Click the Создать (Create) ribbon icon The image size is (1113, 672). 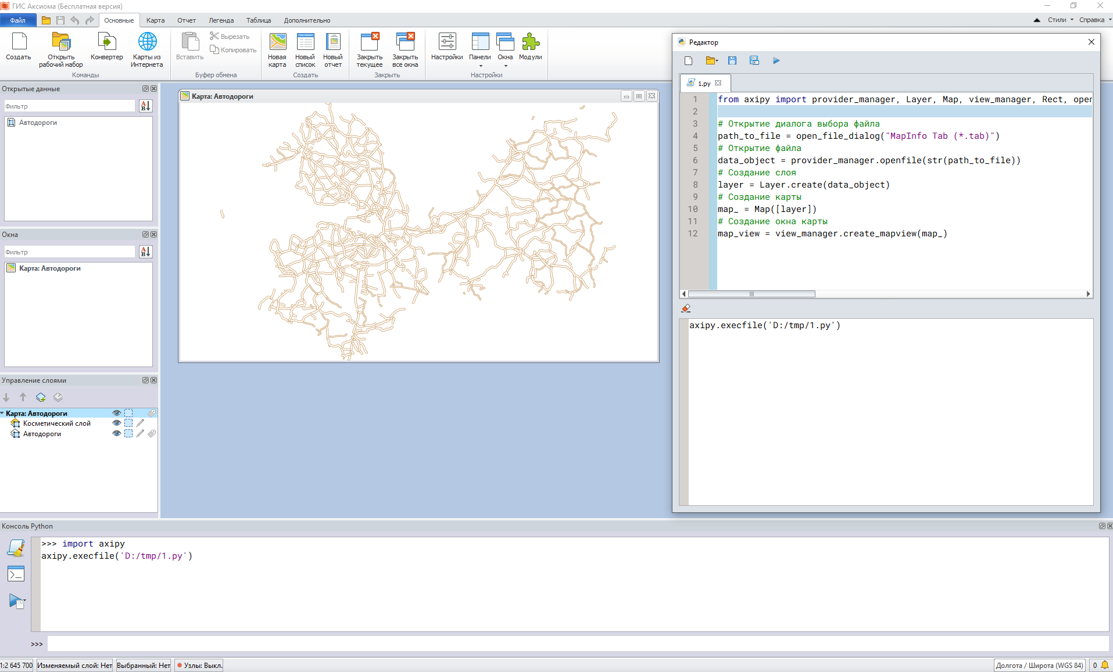19,46
